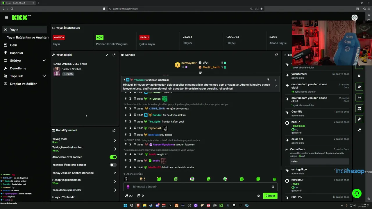The width and height of the screenshot is (372, 209).
Task: Expand the Stüdyo sidebar section
Action: pyautogui.click(x=44, y=61)
